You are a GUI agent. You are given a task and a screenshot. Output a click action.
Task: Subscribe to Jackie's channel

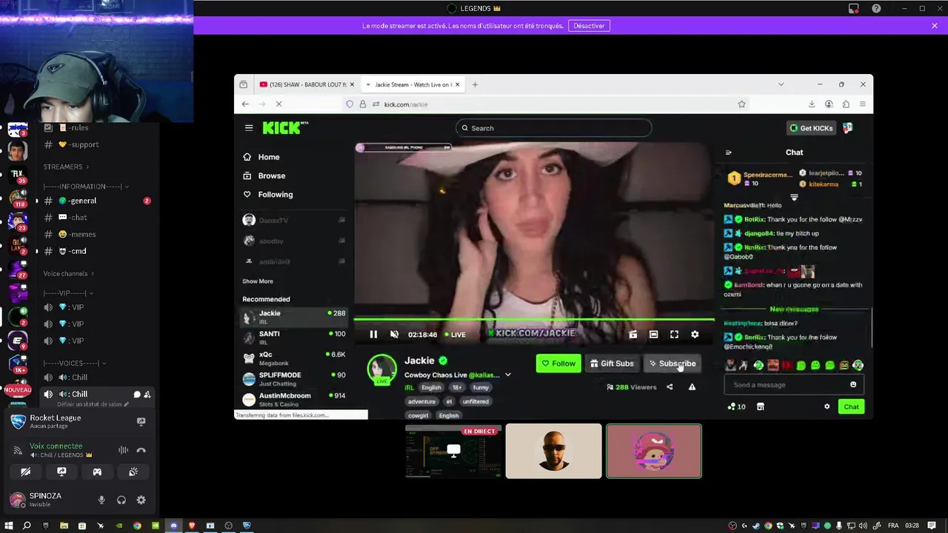[x=672, y=363]
